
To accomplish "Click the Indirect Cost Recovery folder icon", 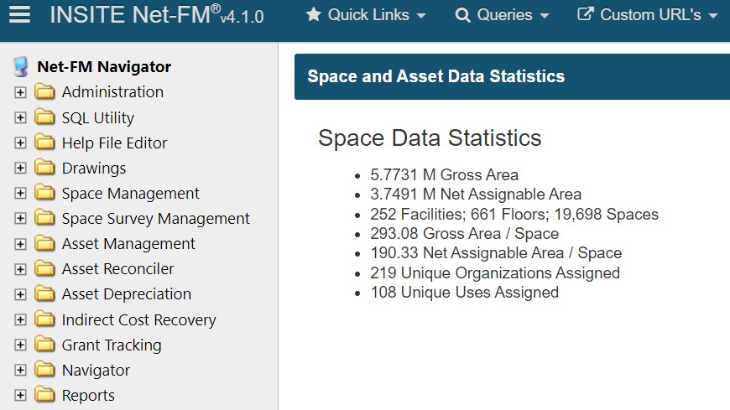I will (x=44, y=319).
